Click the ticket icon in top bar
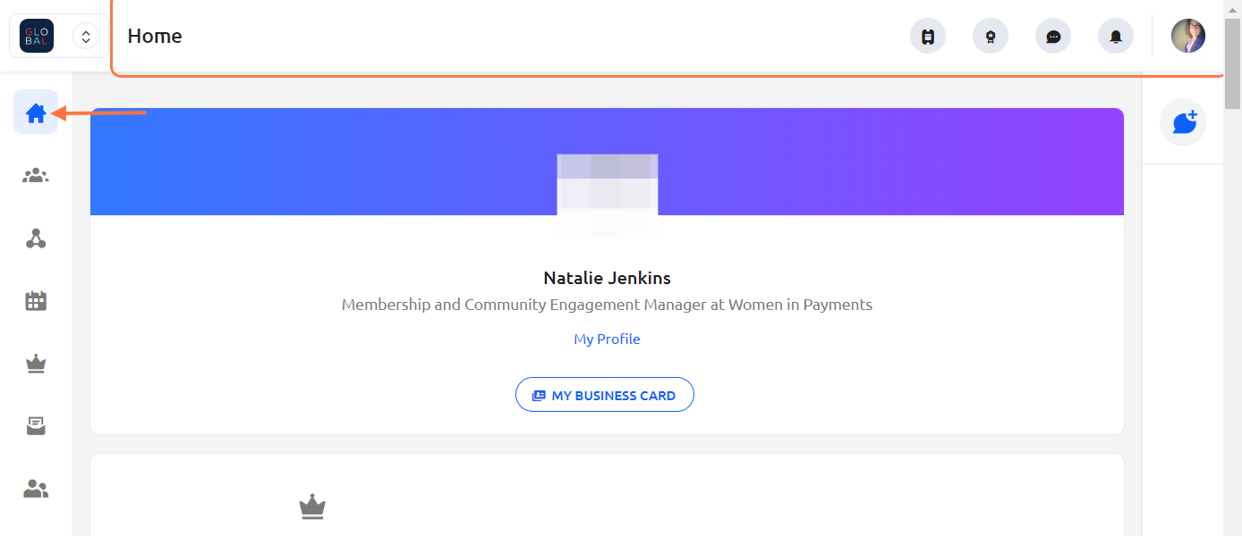This screenshot has height=536, width=1242. tap(928, 37)
